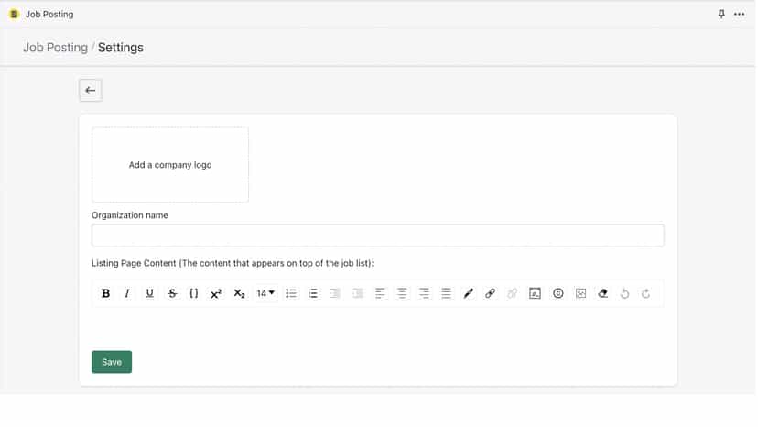Apply superscript formatting
The width and height of the screenshot is (758, 427).
(216, 293)
